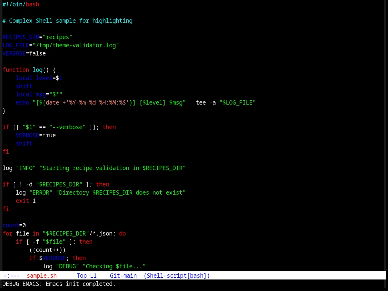Click 'if $VERBOSE; then' line

coord(58,258)
